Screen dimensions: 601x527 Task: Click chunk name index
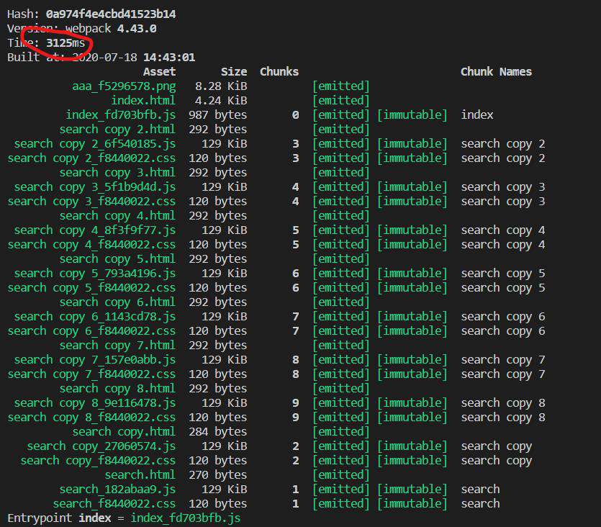coord(476,115)
